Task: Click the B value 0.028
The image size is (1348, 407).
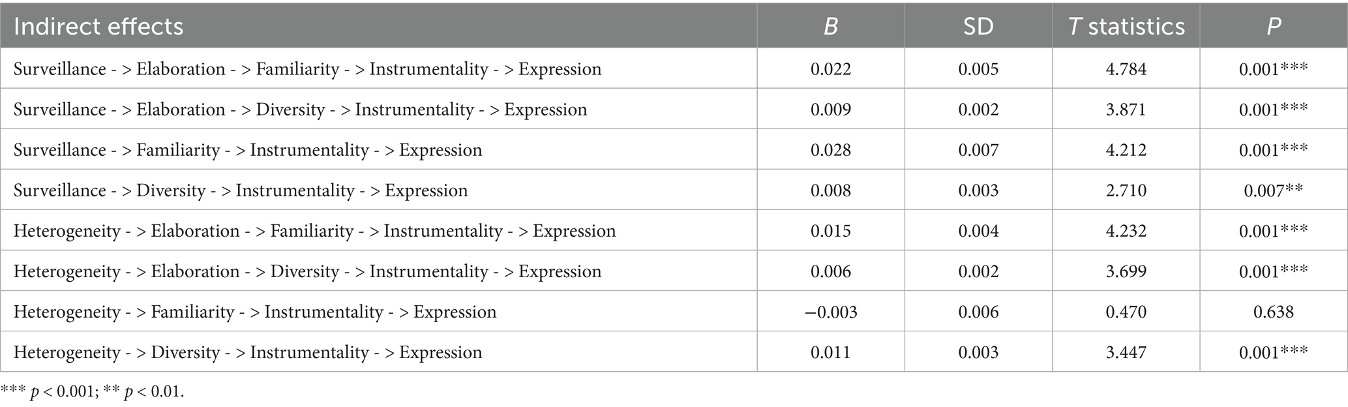Action: [830, 150]
